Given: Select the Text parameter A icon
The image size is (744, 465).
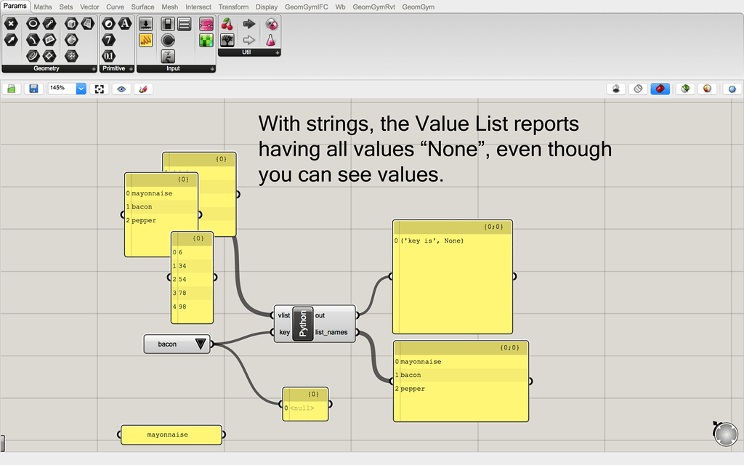Looking at the screenshot, I should 124,23.
